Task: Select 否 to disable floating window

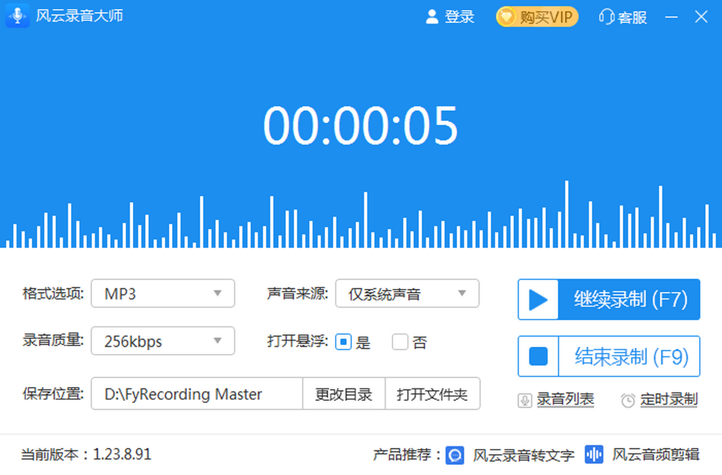Action: pos(400,343)
